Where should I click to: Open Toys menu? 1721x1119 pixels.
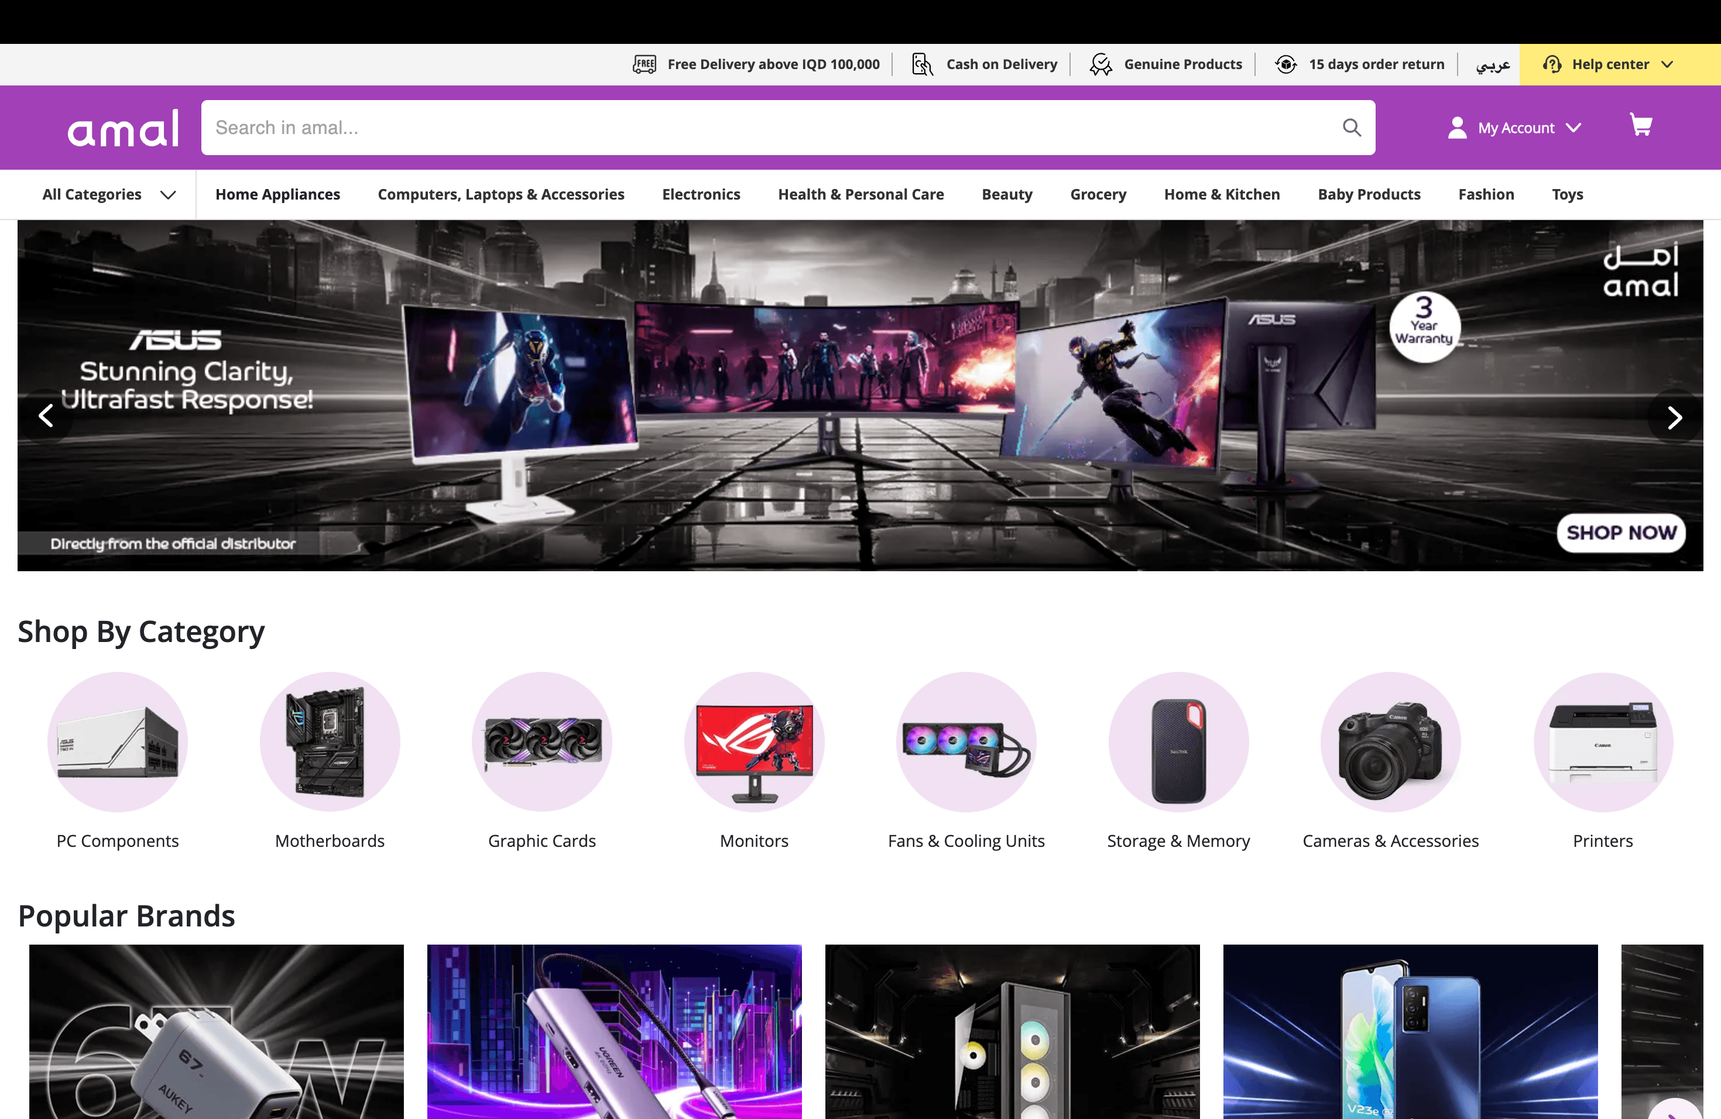click(x=1568, y=194)
